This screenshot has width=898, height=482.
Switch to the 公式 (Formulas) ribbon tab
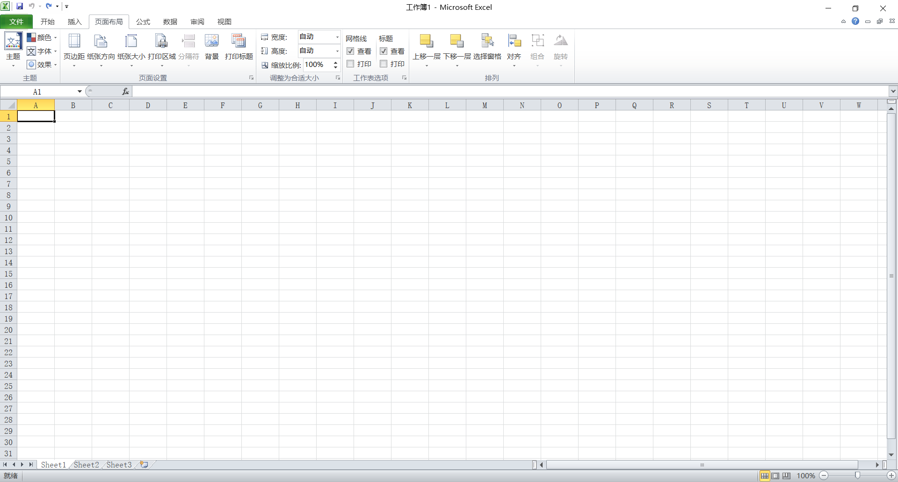click(143, 22)
